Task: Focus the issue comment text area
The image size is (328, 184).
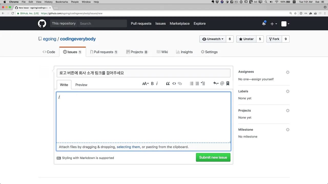Action: point(143,117)
